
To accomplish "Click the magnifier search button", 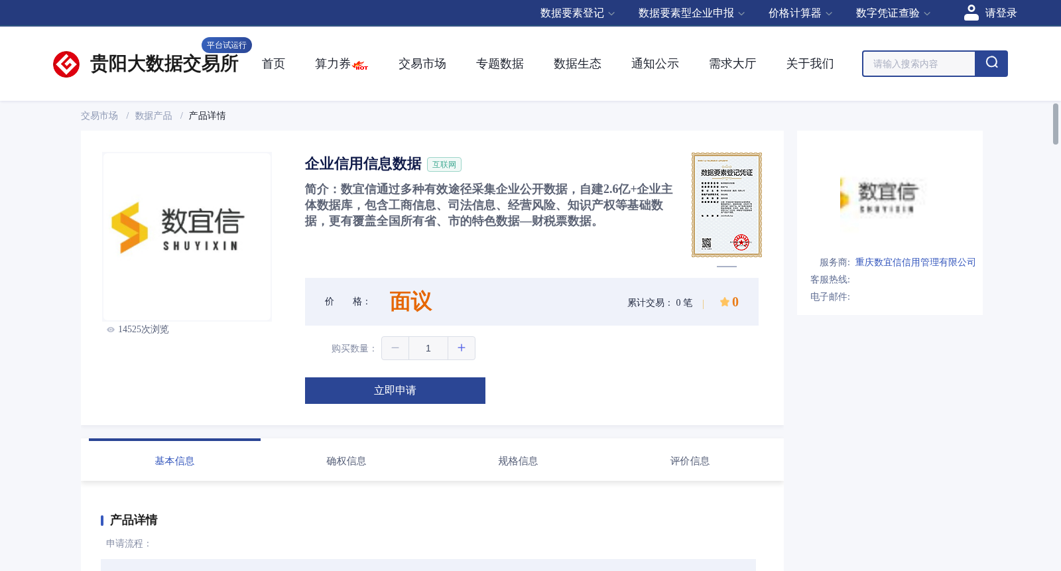I will click(991, 64).
